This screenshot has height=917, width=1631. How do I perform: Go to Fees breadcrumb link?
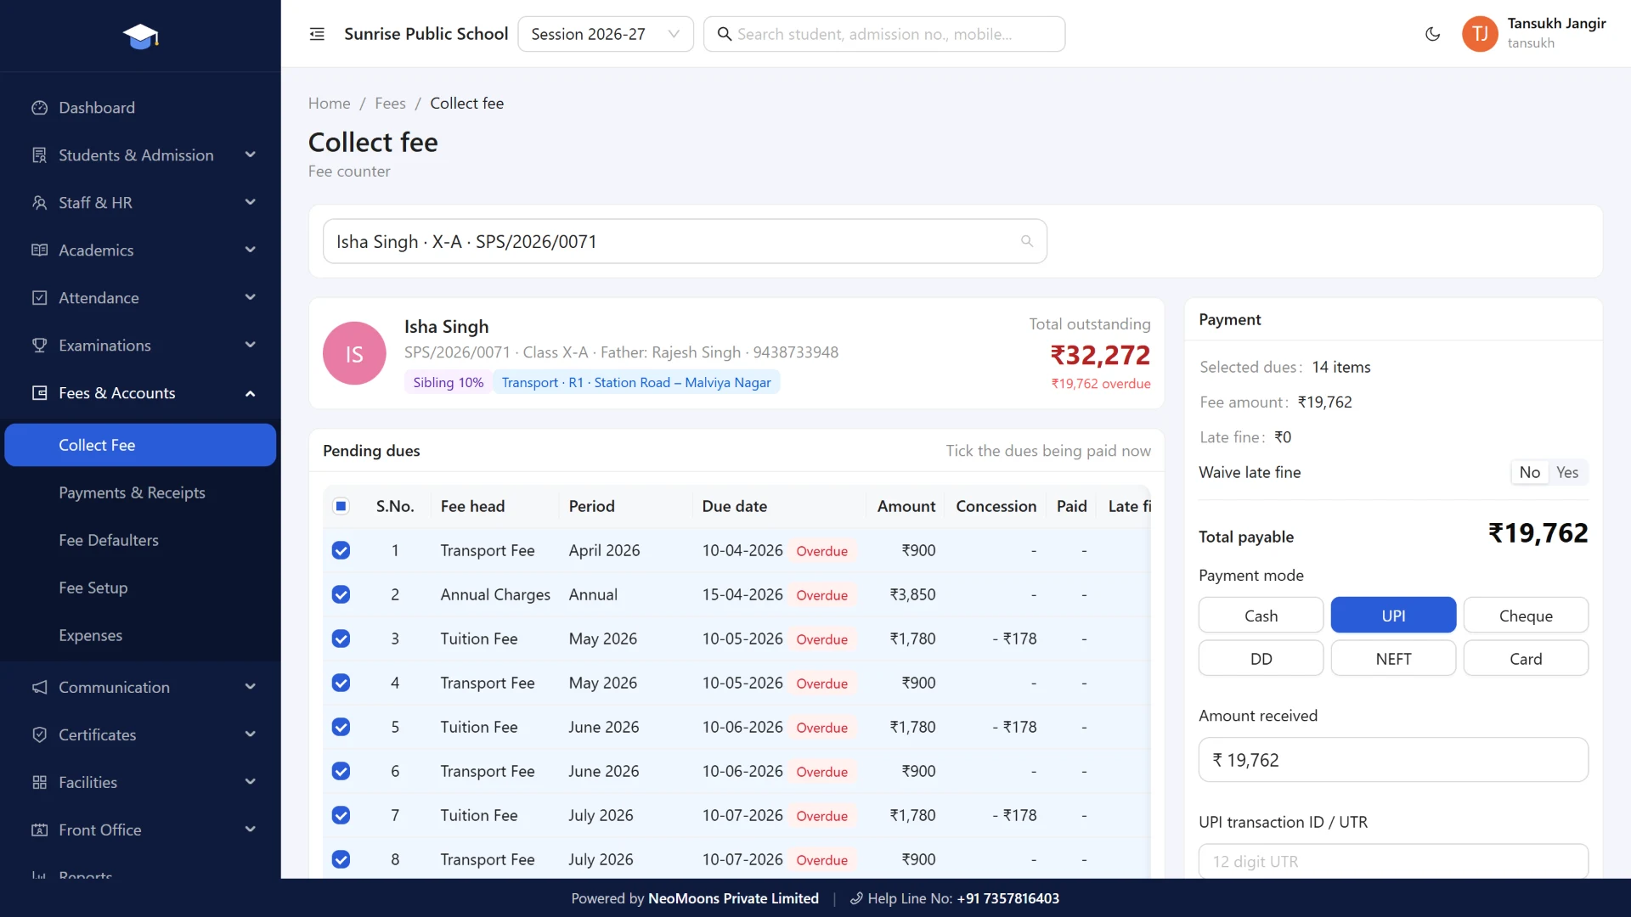pyautogui.click(x=390, y=103)
